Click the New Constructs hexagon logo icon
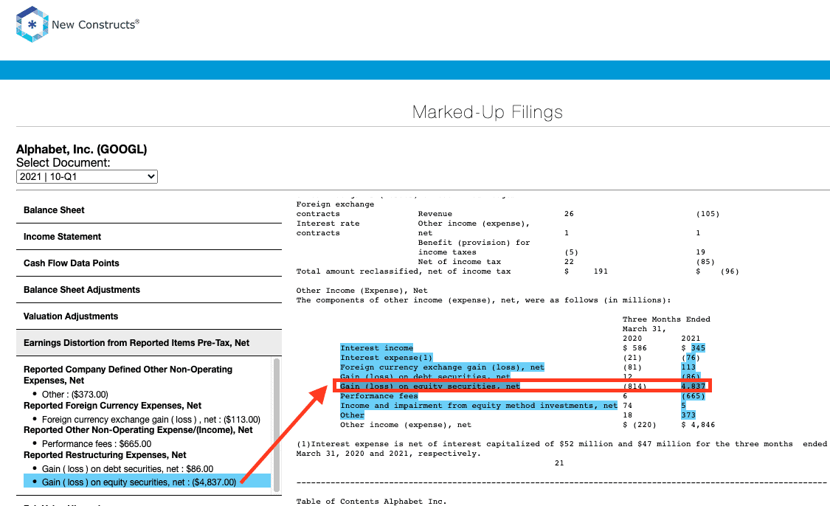 [32, 24]
